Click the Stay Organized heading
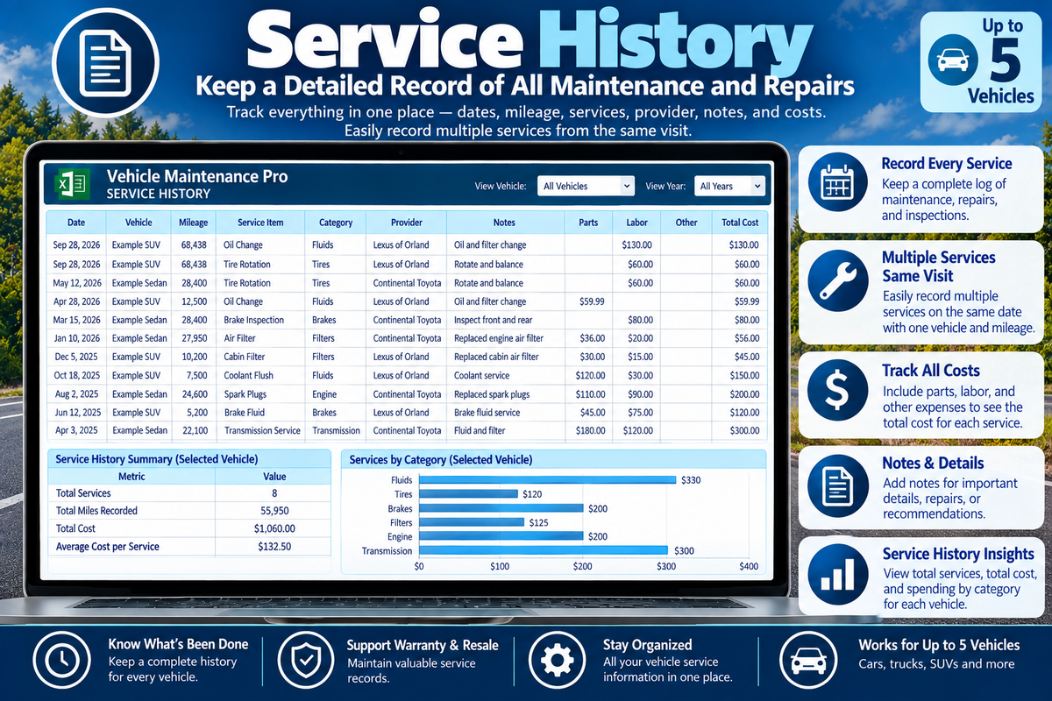1052x701 pixels. tap(647, 645)
